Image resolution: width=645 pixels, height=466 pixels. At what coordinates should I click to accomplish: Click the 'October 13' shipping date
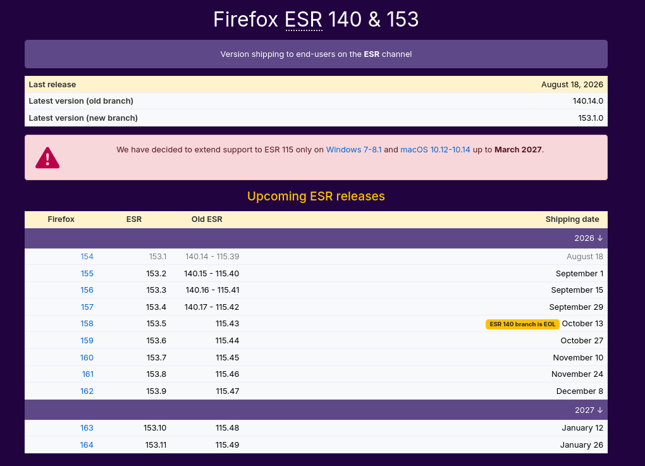pos(582,324)
